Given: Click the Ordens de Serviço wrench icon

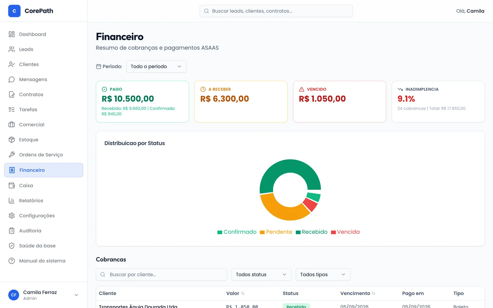Looking at the screenshot, I should (x=12, y=155).
